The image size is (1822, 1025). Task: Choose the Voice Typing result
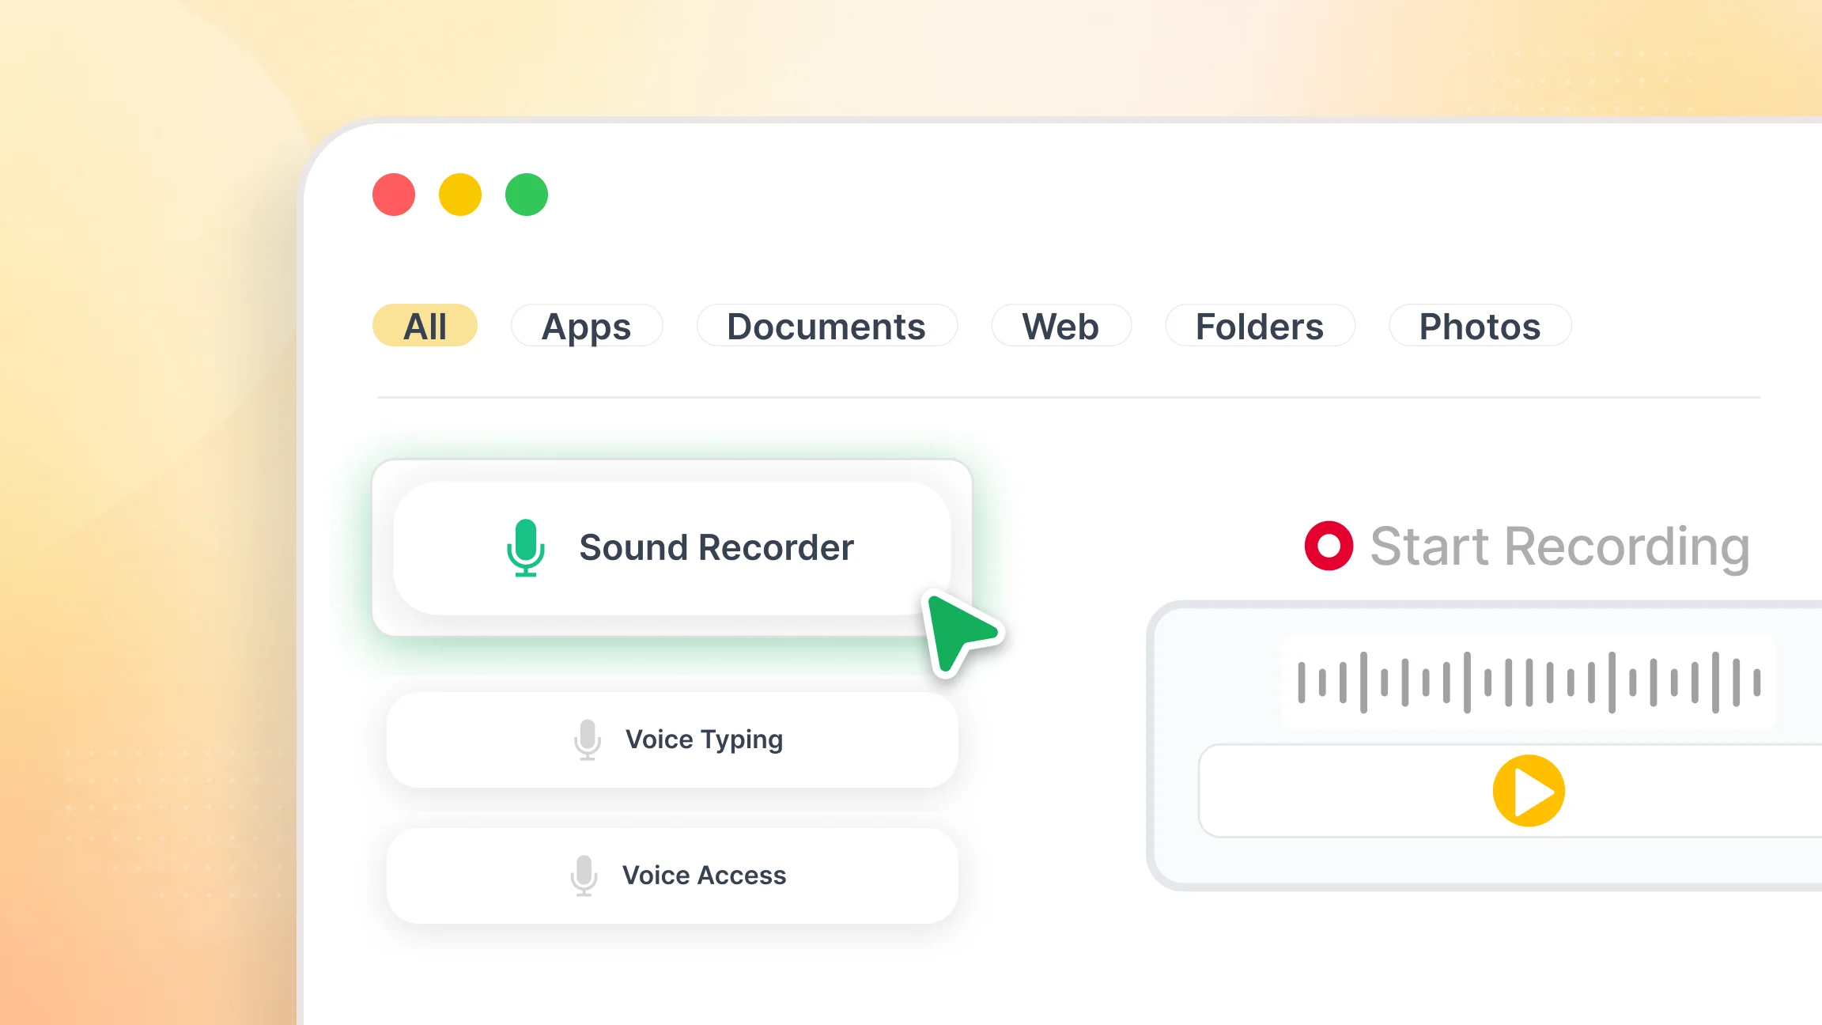coord(672,739)
